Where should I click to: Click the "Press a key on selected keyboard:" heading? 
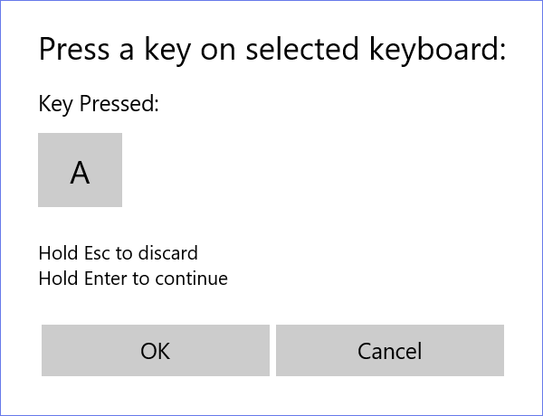(271, 49)
